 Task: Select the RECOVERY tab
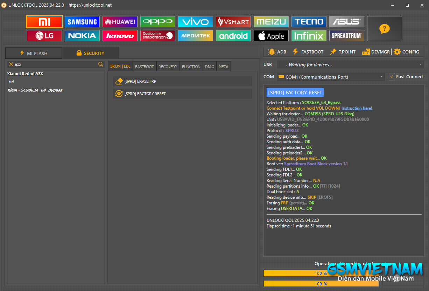pyautogui.click(x=168, y=66)
